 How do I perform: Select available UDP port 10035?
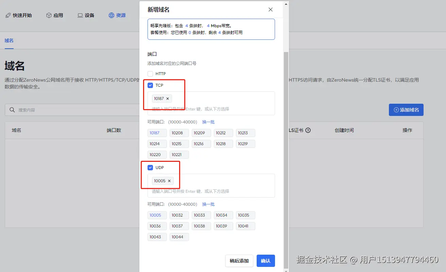pos(245,215)
